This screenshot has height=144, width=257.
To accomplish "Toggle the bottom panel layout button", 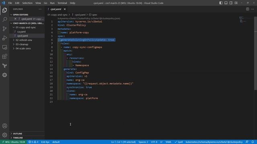I will [x=226, y=3].
